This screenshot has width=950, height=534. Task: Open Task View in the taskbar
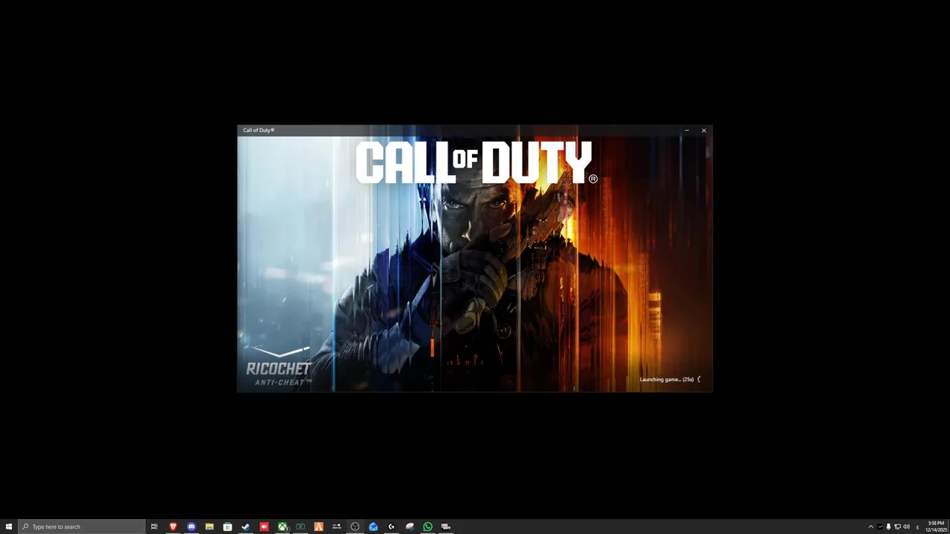(154, 527)
